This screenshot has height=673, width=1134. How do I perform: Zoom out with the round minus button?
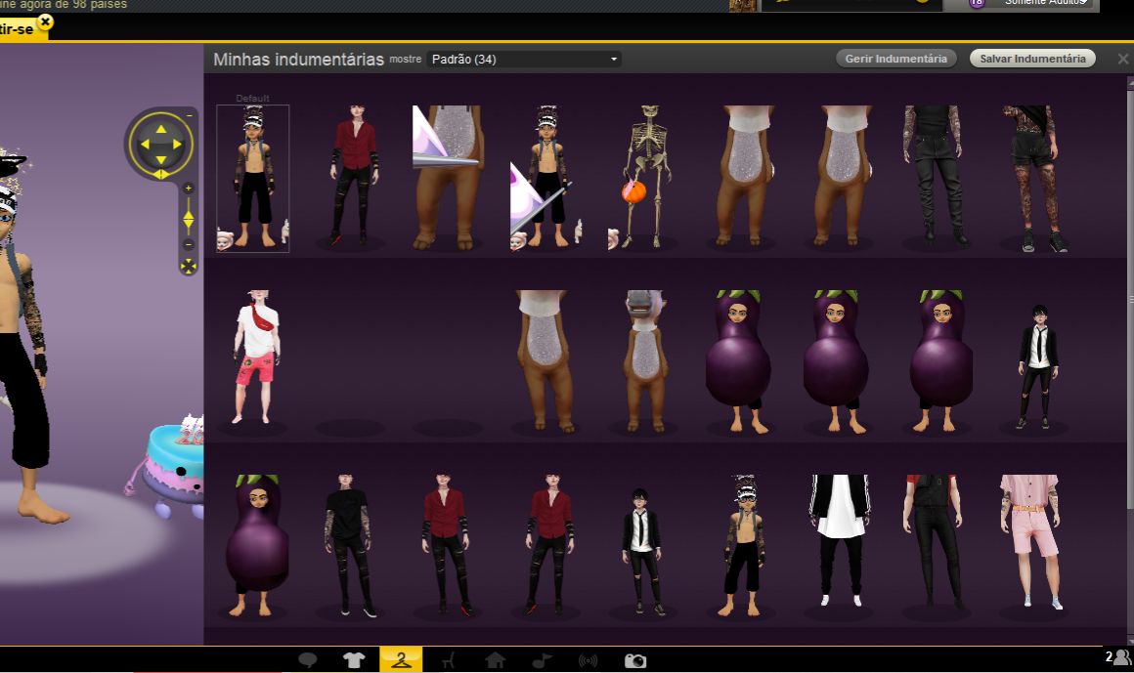(x=188, y=244)
